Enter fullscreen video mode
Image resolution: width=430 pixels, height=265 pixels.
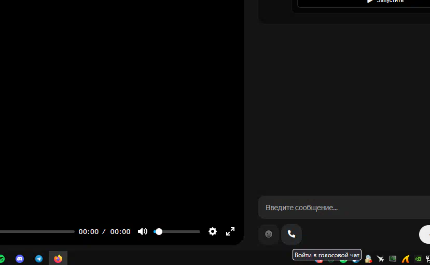[x=230, y=231]
